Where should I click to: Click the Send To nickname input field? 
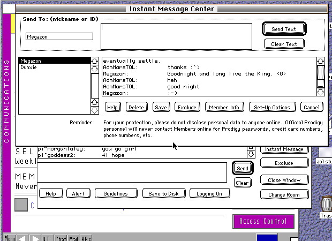point(59,36)
